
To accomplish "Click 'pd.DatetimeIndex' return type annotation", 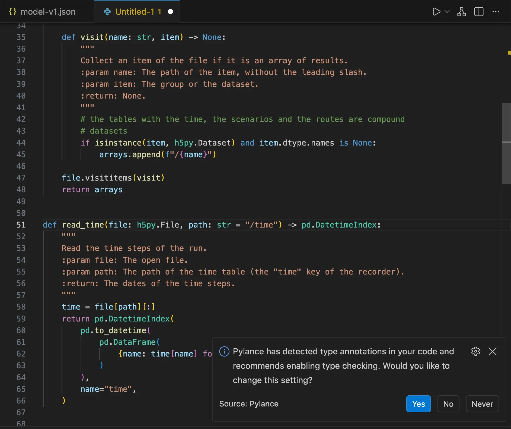I will (x=339, y=225).
